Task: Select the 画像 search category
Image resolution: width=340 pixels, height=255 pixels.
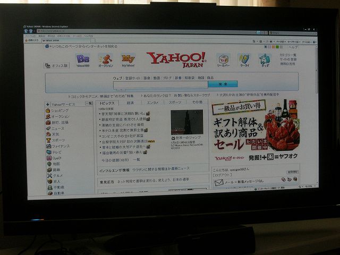Action: pos(147,78)
